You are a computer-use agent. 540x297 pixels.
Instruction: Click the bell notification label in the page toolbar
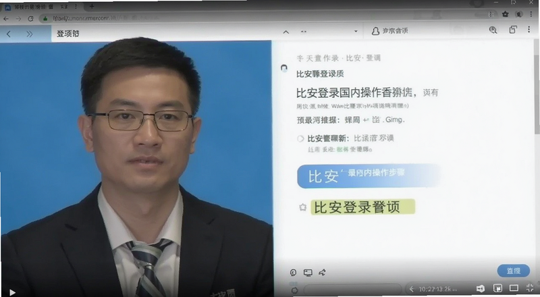[389, 31]
